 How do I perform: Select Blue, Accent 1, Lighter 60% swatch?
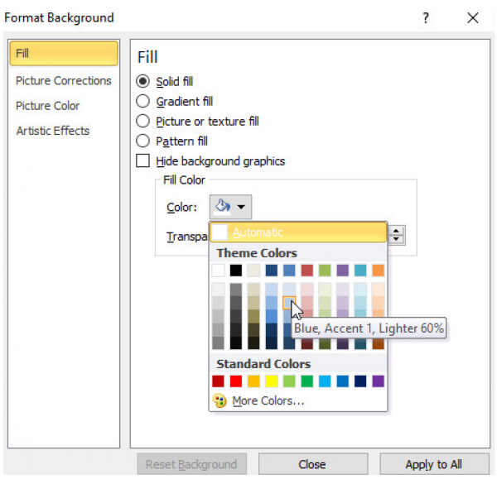pos(289,303)
